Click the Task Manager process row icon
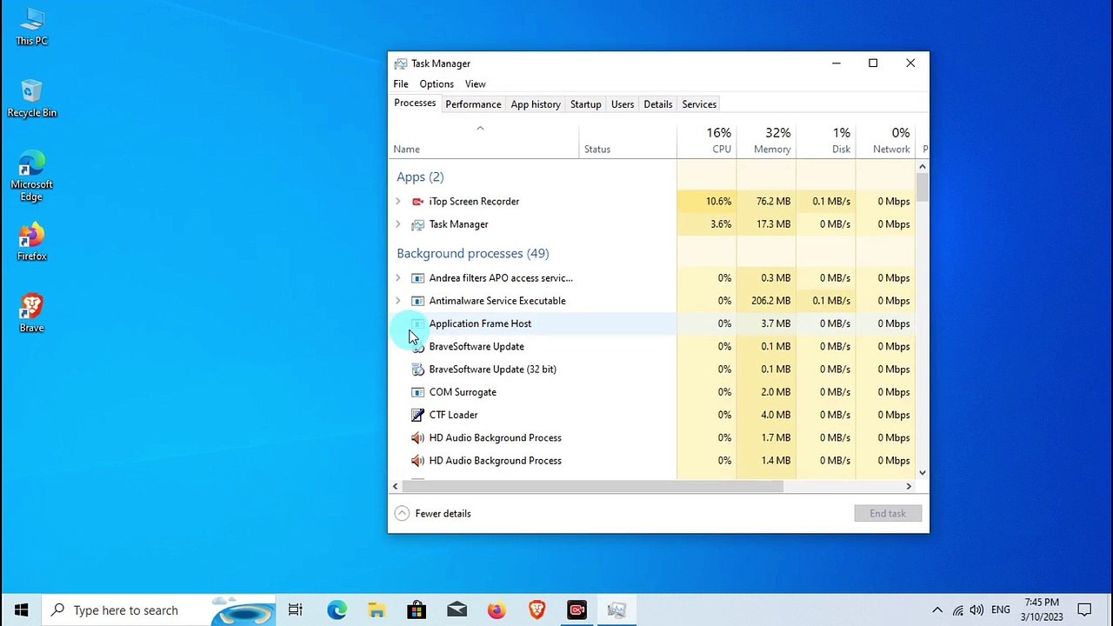This screenshot has width=1113, height=626. click(x=417, y=224)
